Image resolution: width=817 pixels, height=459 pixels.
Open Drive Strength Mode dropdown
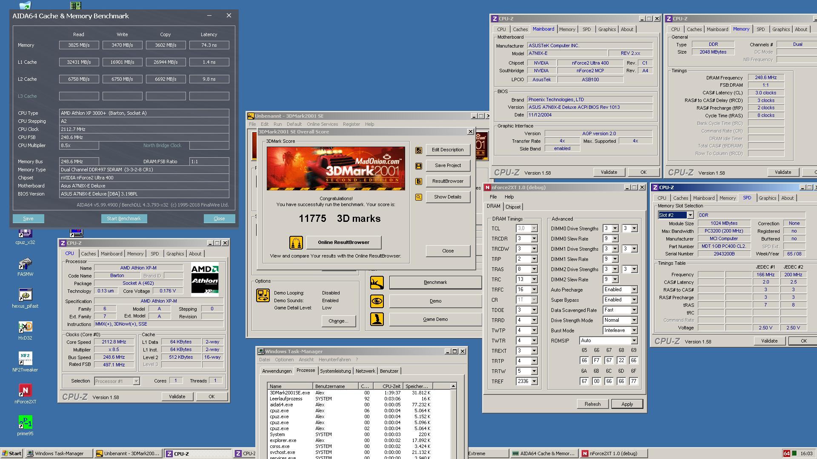(x=634, y=320)
